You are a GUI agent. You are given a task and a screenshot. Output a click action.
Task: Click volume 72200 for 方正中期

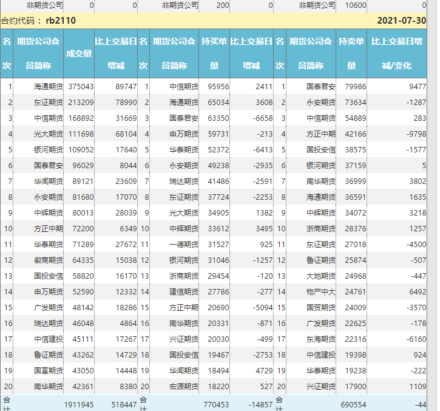click(x=83, y=229)
